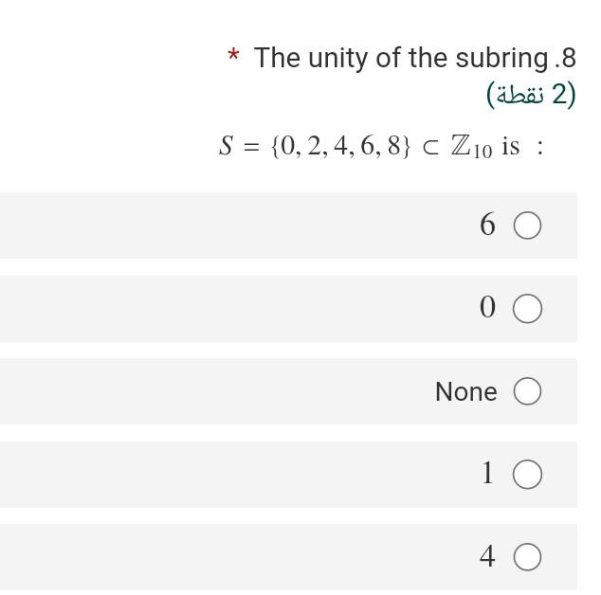Choose the radio button next to 0
Screen dimensions: 601x595
pyautogui.click(x=527, y=309)
